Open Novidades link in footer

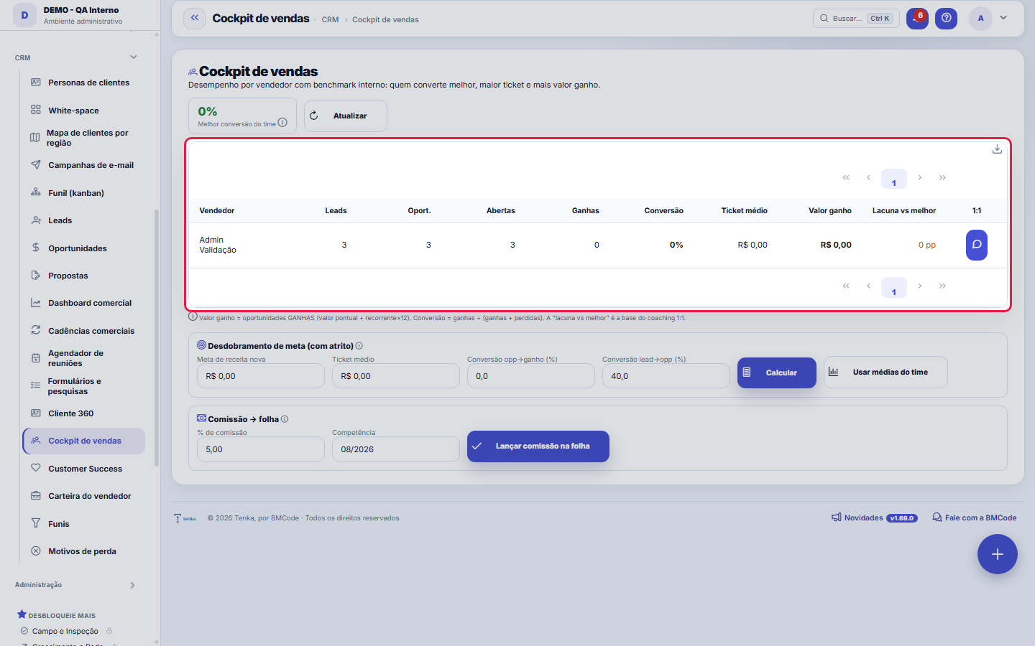[x=874, y=518]
